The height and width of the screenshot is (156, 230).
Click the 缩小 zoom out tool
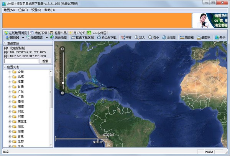click(x=153, y=38)
